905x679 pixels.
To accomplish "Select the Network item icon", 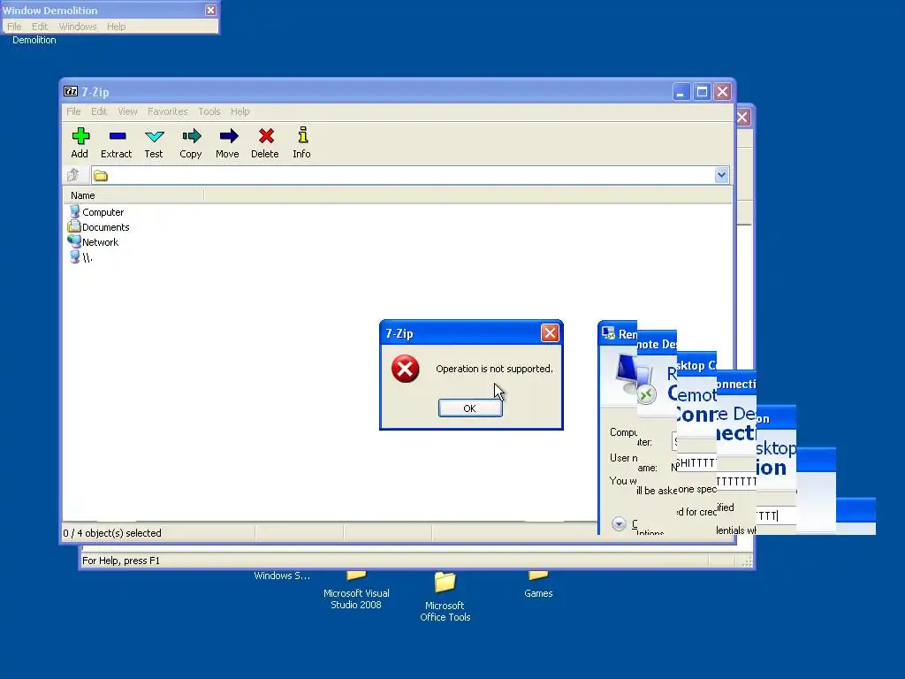I will [74, 241].
